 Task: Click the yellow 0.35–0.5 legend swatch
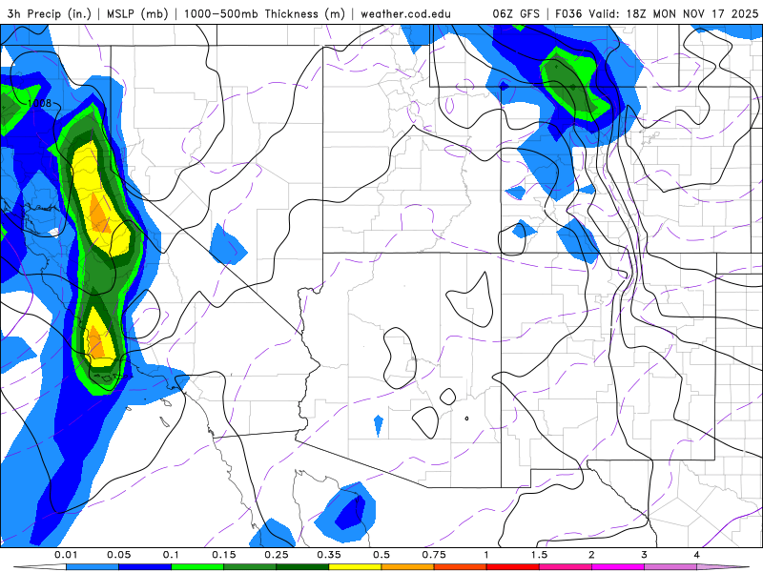point(355,567)
